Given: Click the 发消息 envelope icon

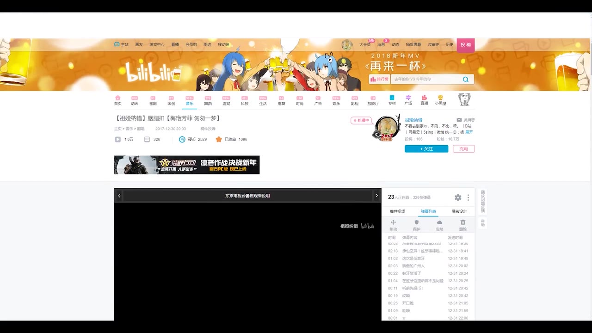Looking at the screenshot, I should (459, 120).
